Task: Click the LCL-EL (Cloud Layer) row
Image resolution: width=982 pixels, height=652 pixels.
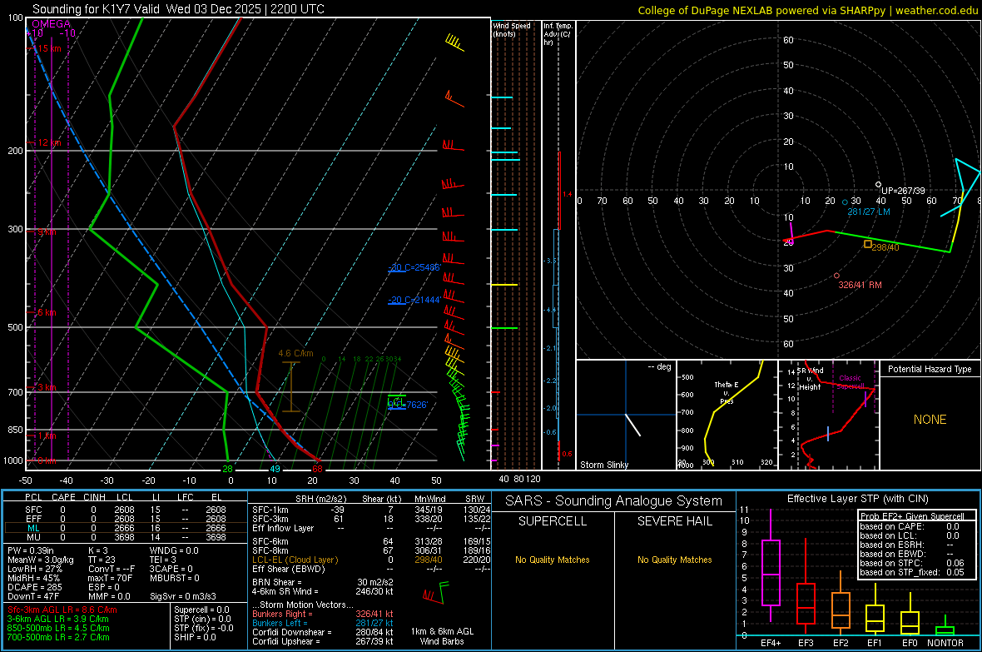Action: [x=371, y=560]
